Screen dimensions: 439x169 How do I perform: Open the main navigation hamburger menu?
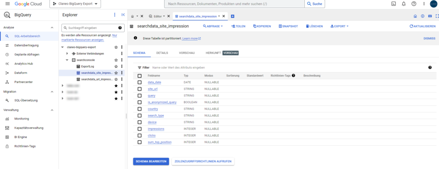8,4
